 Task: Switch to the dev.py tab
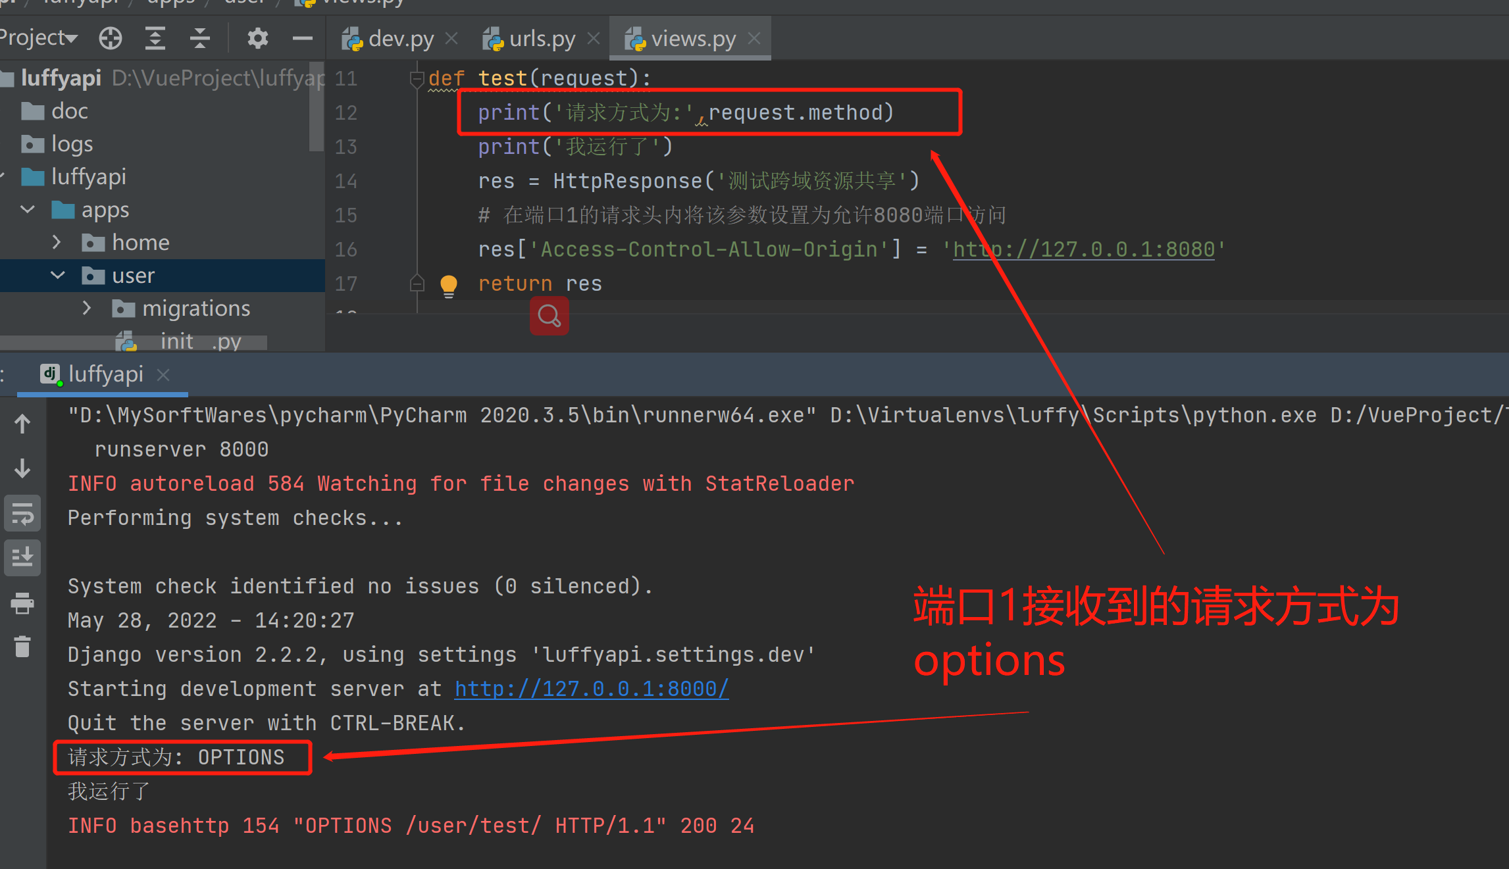pyautogui.click(x=400, y=39)
